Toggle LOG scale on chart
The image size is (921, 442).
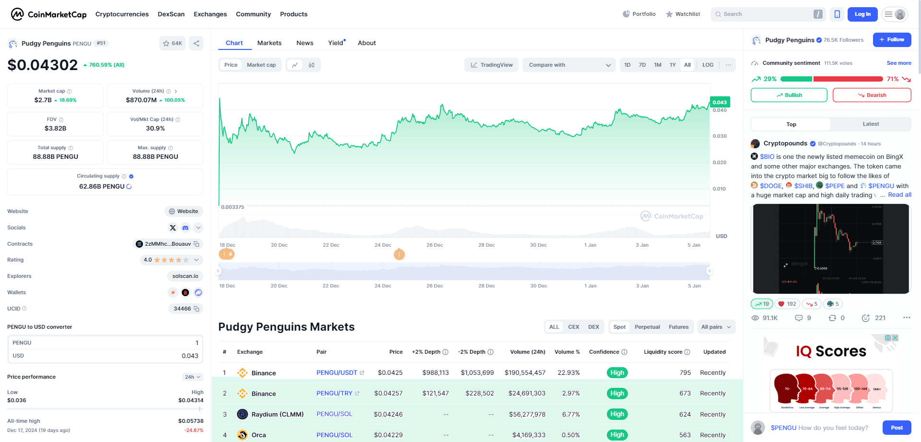(x=708, y=65)
